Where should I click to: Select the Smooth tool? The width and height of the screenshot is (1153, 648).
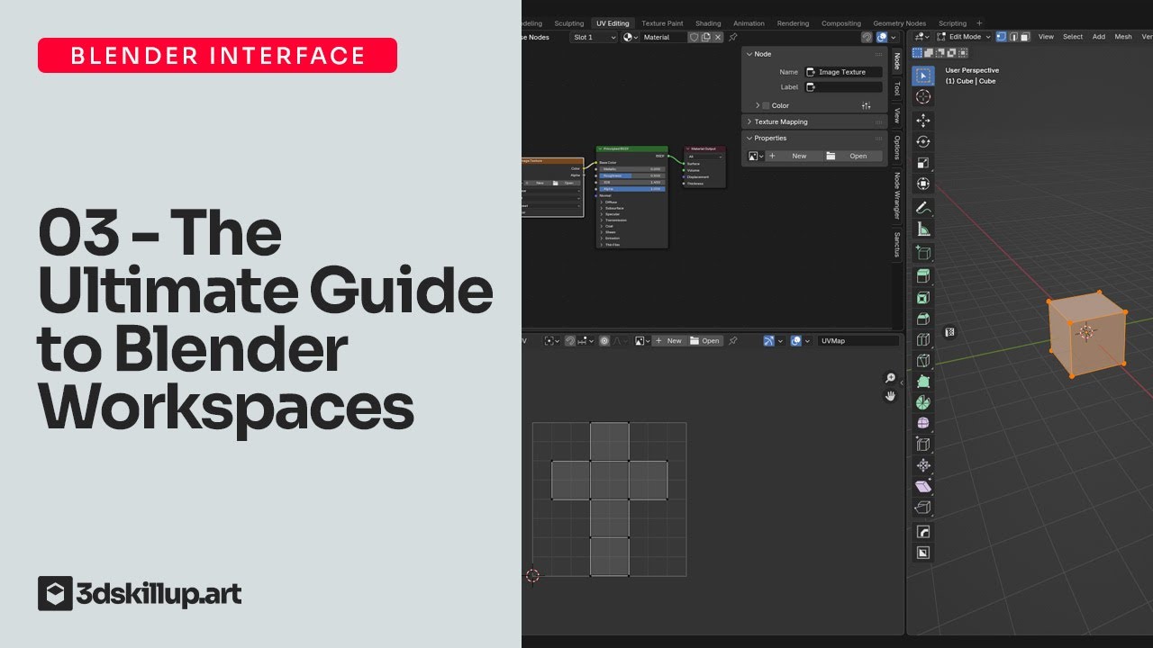[922, 423]
